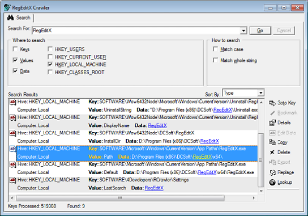Screen dimensions: 308x216
Task: Click the RegEditX Crawler title bar icon
Action: (7, 7)
